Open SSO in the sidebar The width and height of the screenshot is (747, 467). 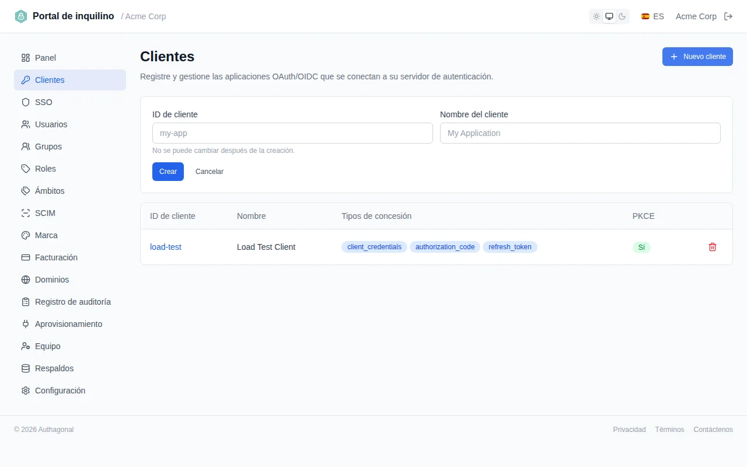pyautogui.click(x=70, y=102)
